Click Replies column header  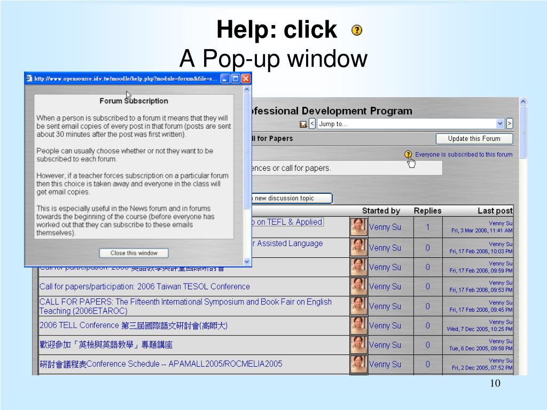click(428, 210)
